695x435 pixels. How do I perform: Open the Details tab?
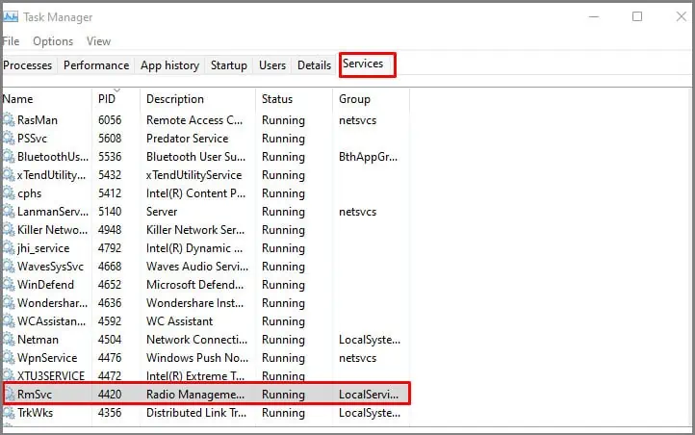coord(314,65)
